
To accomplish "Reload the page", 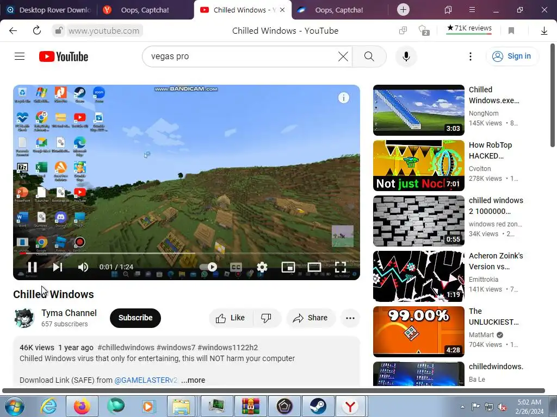I will point(37,30).
